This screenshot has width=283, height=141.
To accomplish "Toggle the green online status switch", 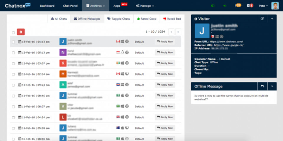I will [213, 6].
